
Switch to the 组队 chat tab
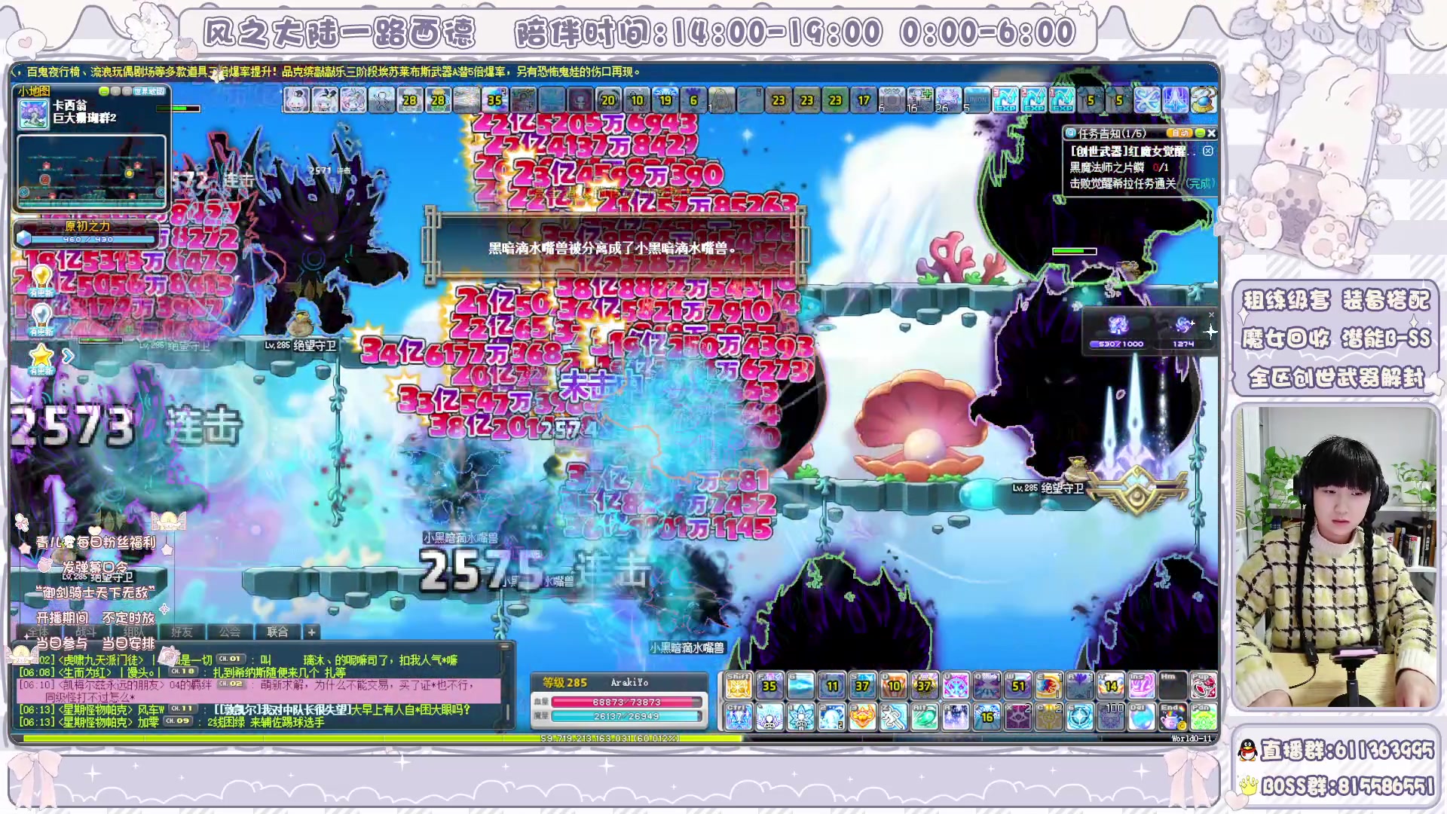(x=133, y=632)
